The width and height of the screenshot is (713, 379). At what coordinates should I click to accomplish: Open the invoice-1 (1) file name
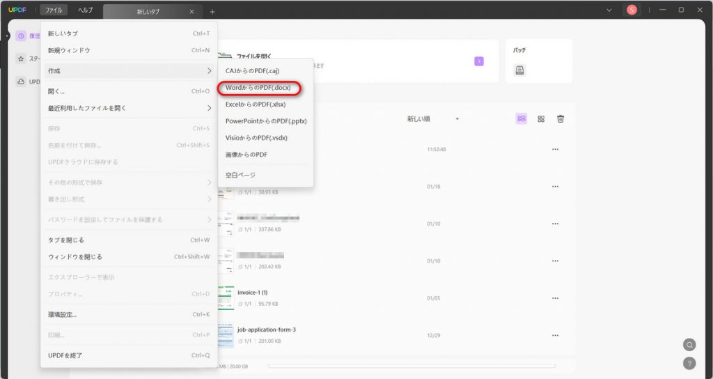click(x=252, y=293)
